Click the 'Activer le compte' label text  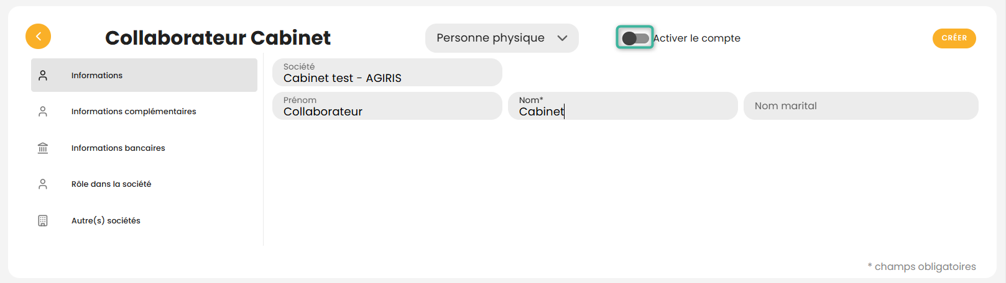tap(696, 38)
